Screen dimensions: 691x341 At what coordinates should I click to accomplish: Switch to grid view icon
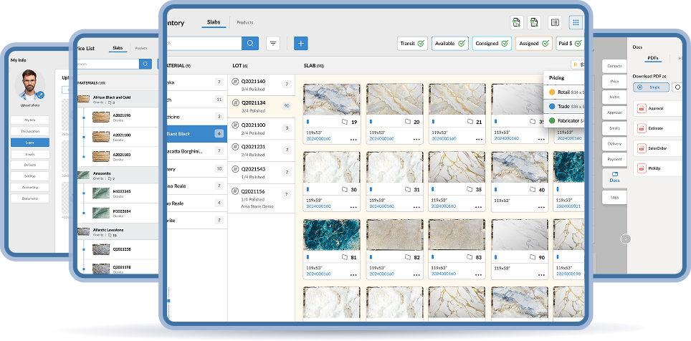tap(576, 22)
